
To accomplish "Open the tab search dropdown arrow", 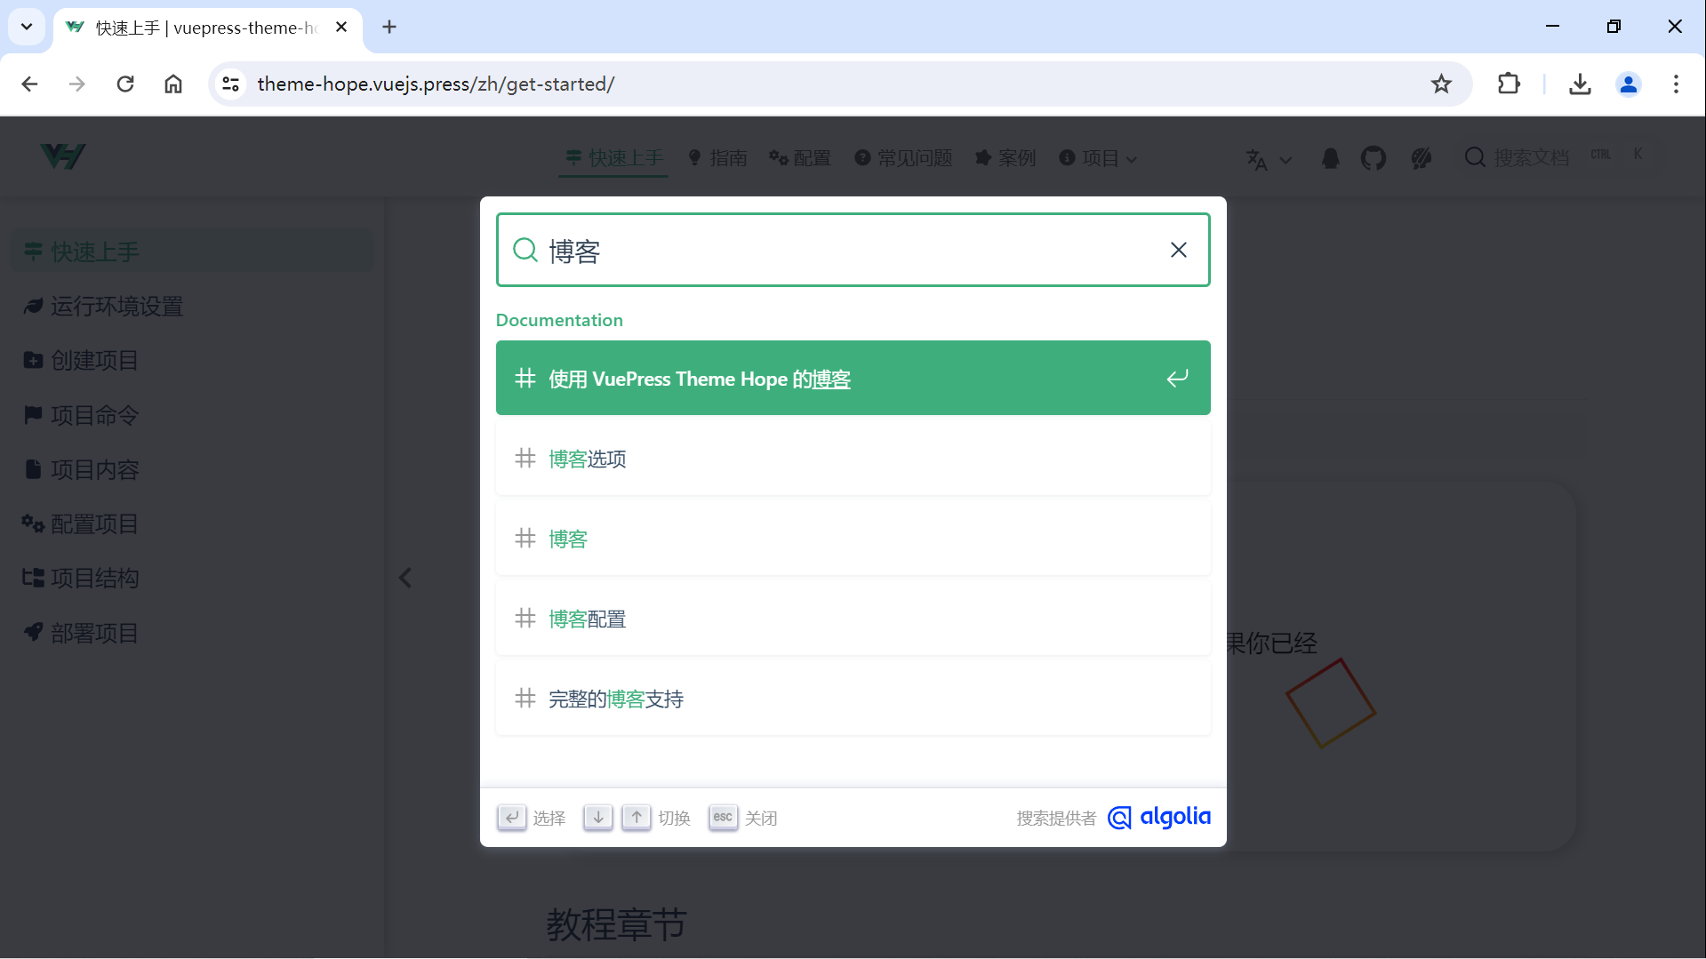I will click(x=27, y=27).
